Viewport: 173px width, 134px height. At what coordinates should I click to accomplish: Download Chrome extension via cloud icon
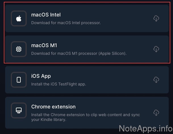tap(156, 113)
